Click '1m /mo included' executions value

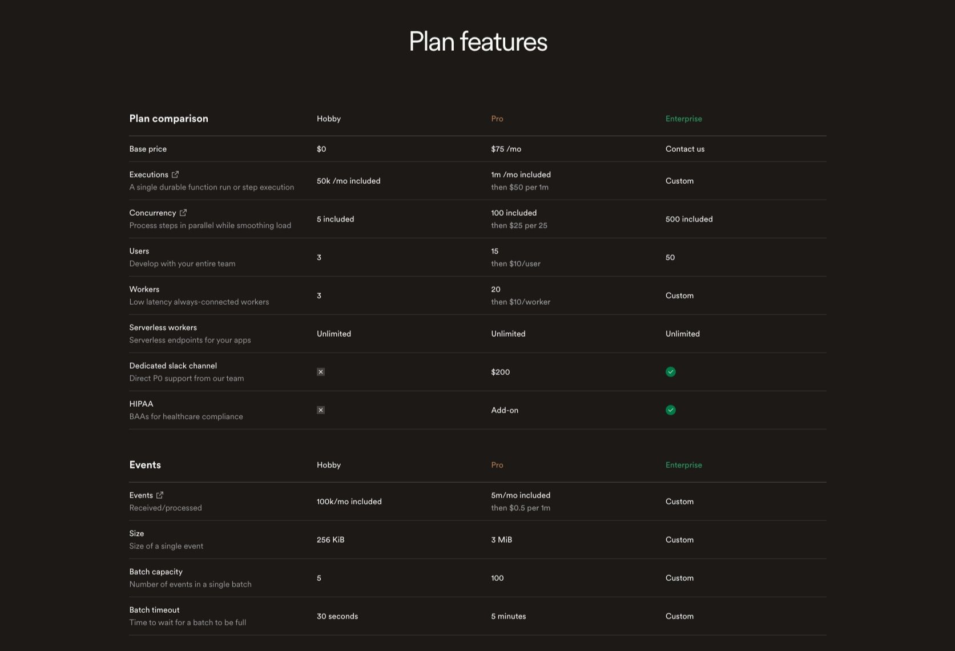[521, 175]
